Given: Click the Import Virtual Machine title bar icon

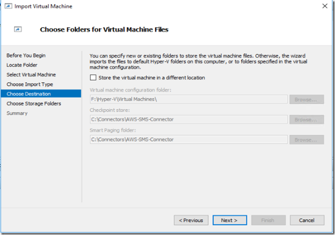Looking at the screenshot, I should click(8, 6).
